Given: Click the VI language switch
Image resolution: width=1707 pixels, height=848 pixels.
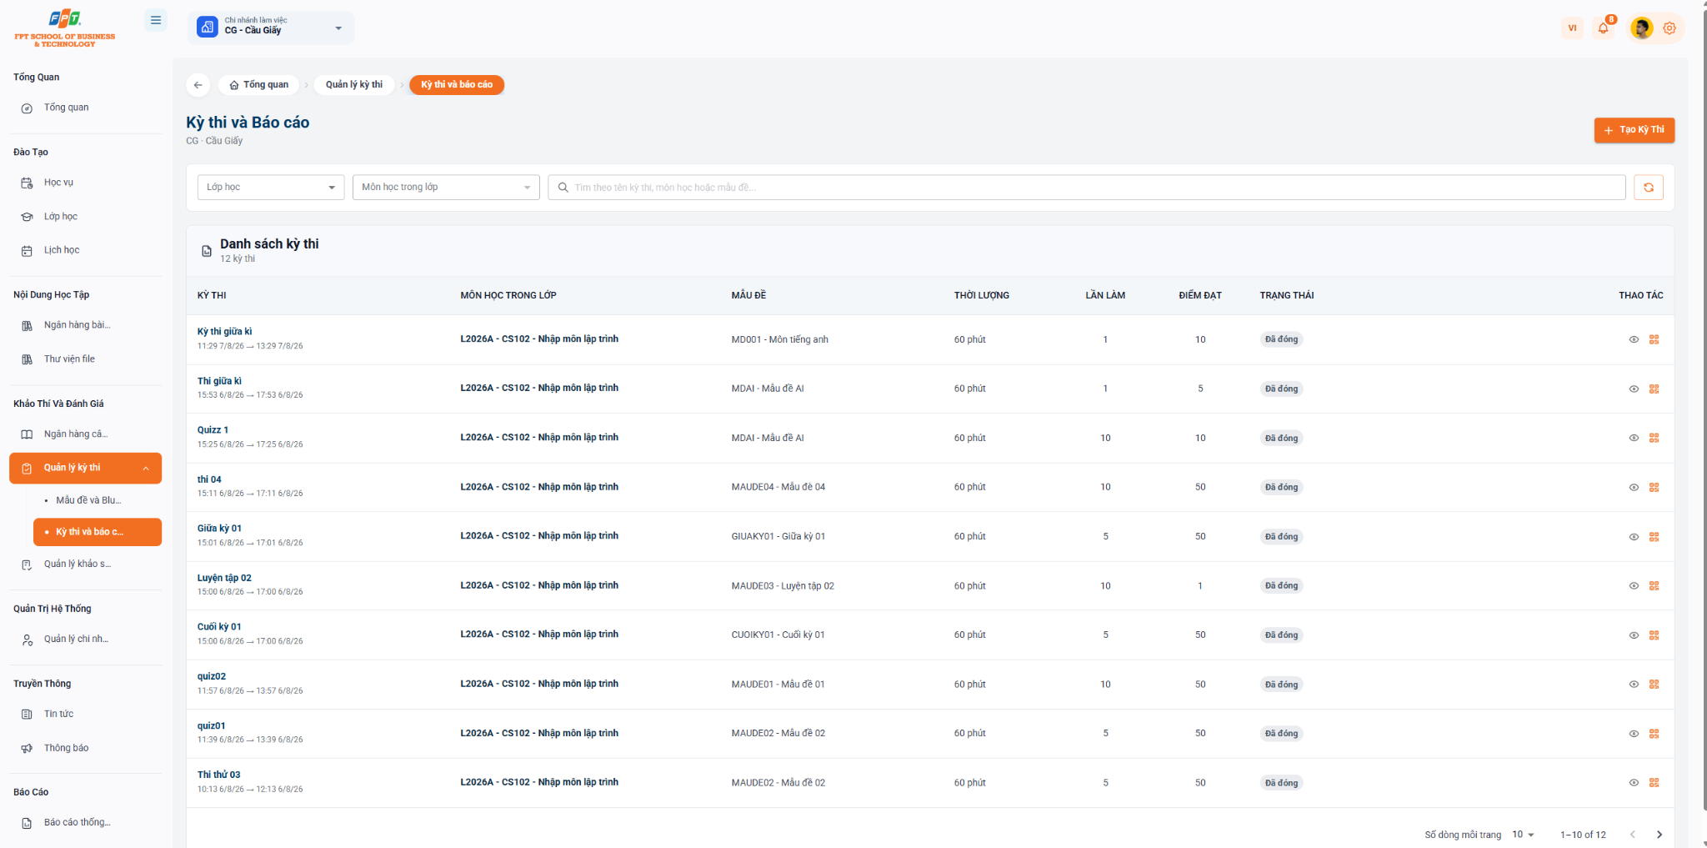Looking at the screenshot, I should tap(1572, 28).
